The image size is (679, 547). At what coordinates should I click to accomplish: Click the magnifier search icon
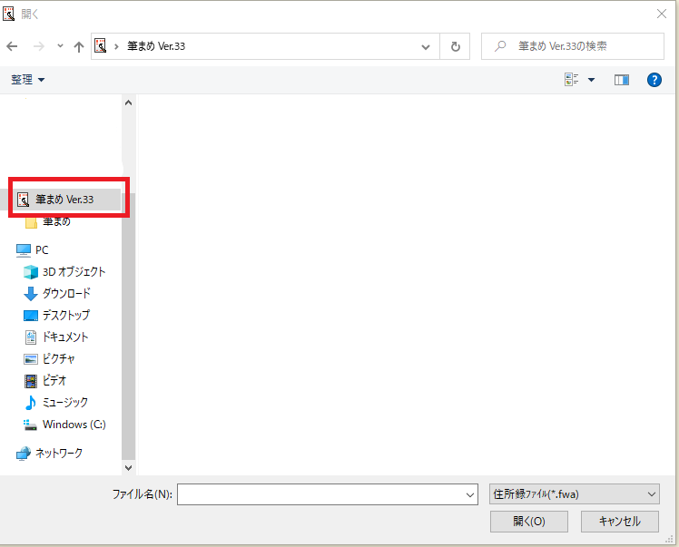tap(500, 46)
